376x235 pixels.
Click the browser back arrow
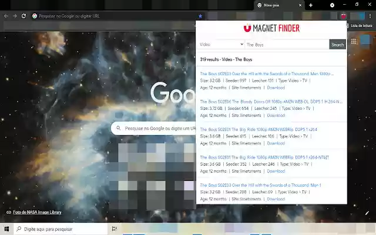coord(6,16)
